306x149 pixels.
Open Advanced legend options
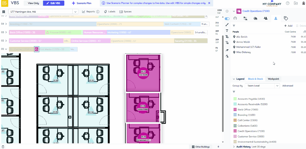[288, 86]
